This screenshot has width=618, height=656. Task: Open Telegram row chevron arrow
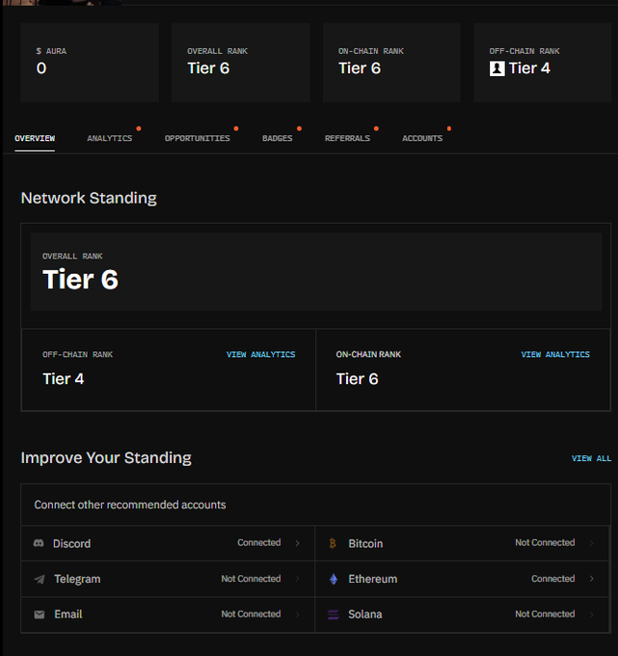click(x=298, y=579)
